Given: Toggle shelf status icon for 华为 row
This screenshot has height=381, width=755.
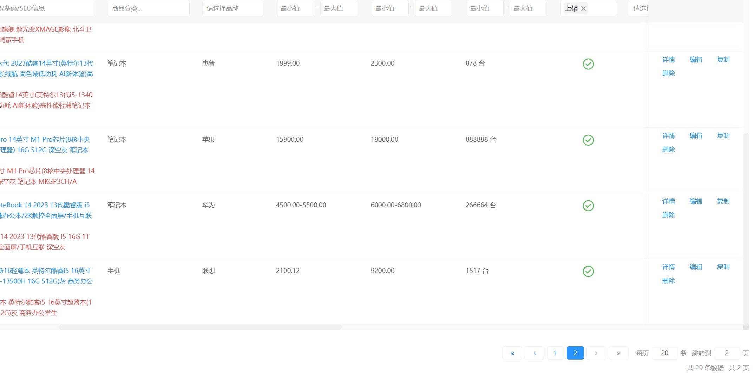Looking at the screenshot, I should pos(588,206).
